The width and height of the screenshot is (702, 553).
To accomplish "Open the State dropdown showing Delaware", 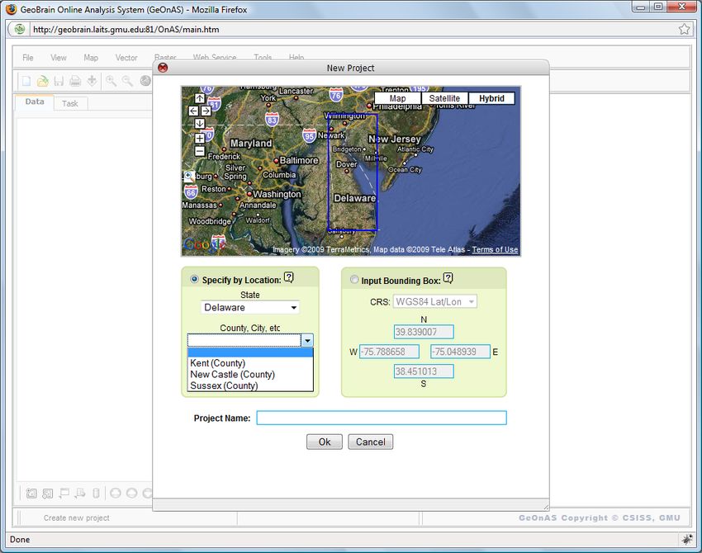I will tap(249, 307).
